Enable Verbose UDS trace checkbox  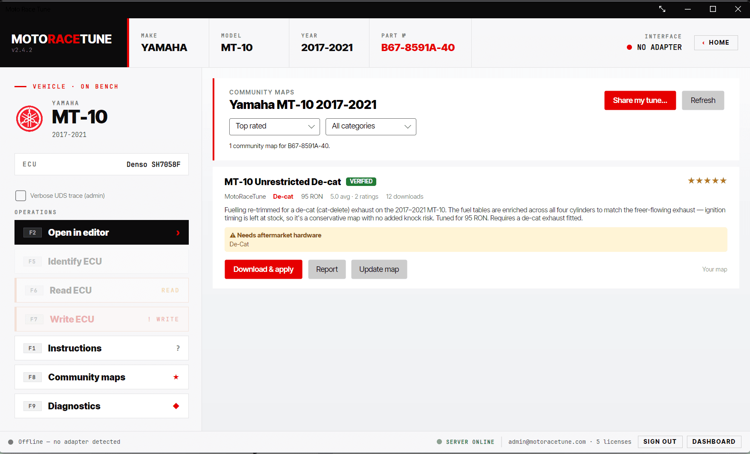(20, 196)
